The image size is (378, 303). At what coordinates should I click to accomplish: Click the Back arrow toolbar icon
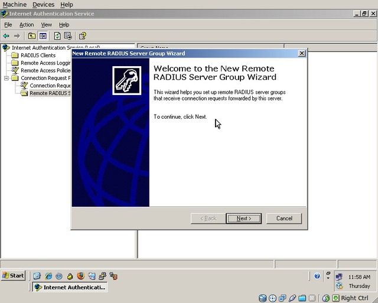coord(6,36)
